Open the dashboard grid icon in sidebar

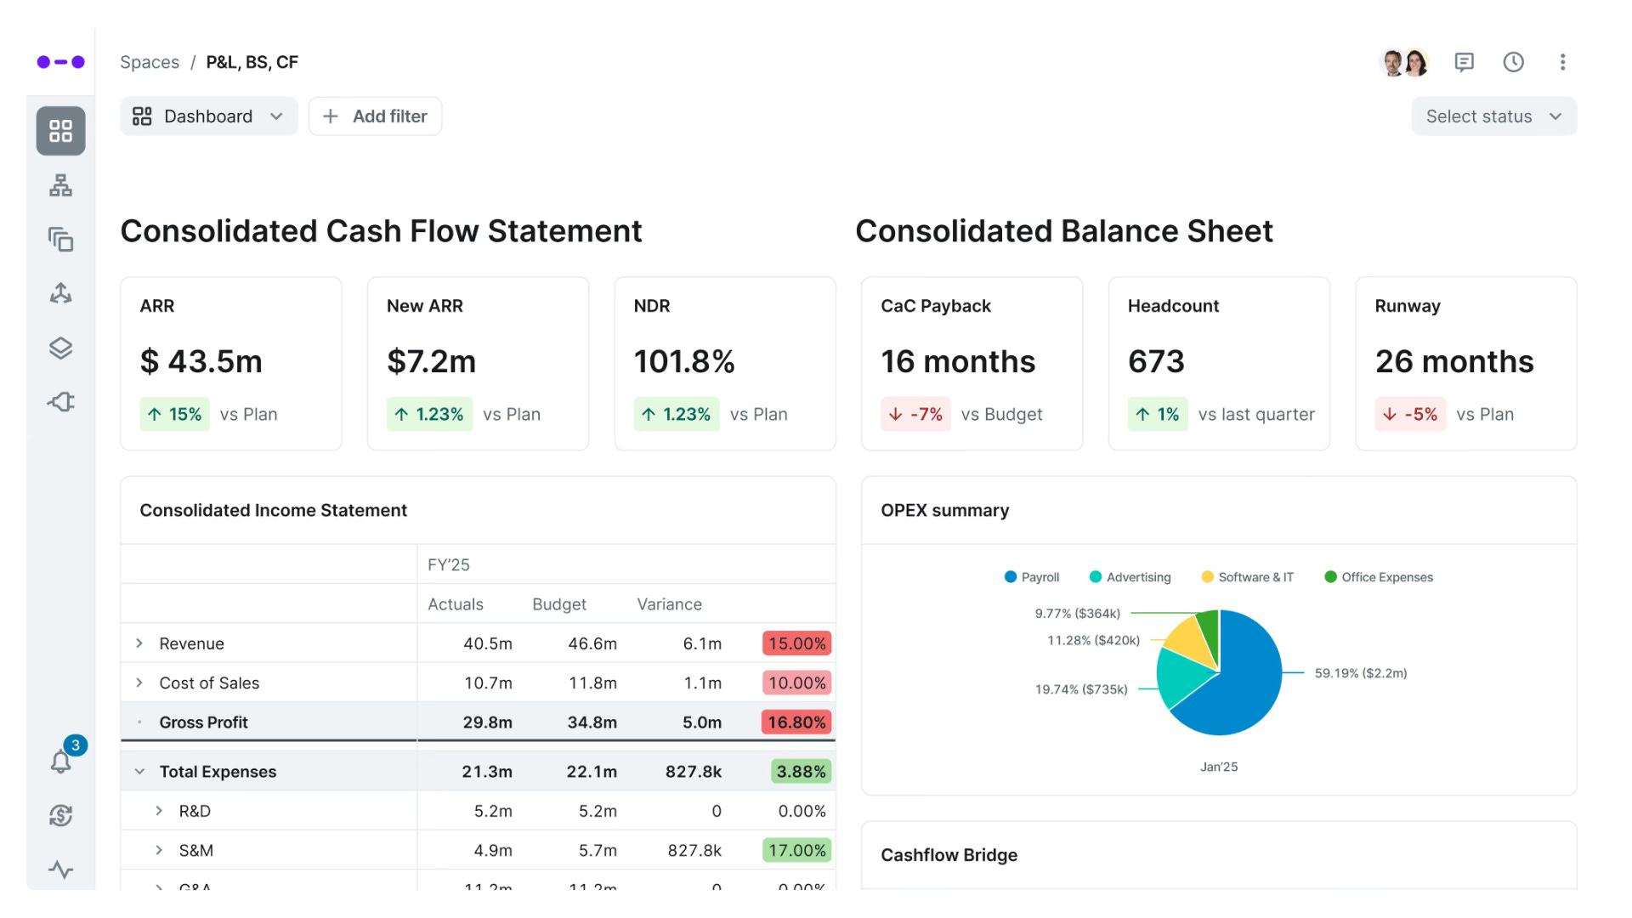[x=60, y=131]
